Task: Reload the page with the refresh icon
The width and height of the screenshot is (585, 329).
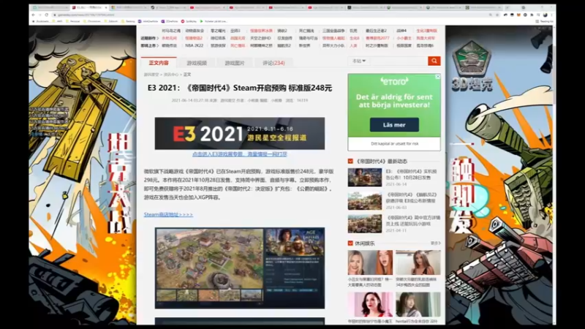Action: [x=47, y=15]
